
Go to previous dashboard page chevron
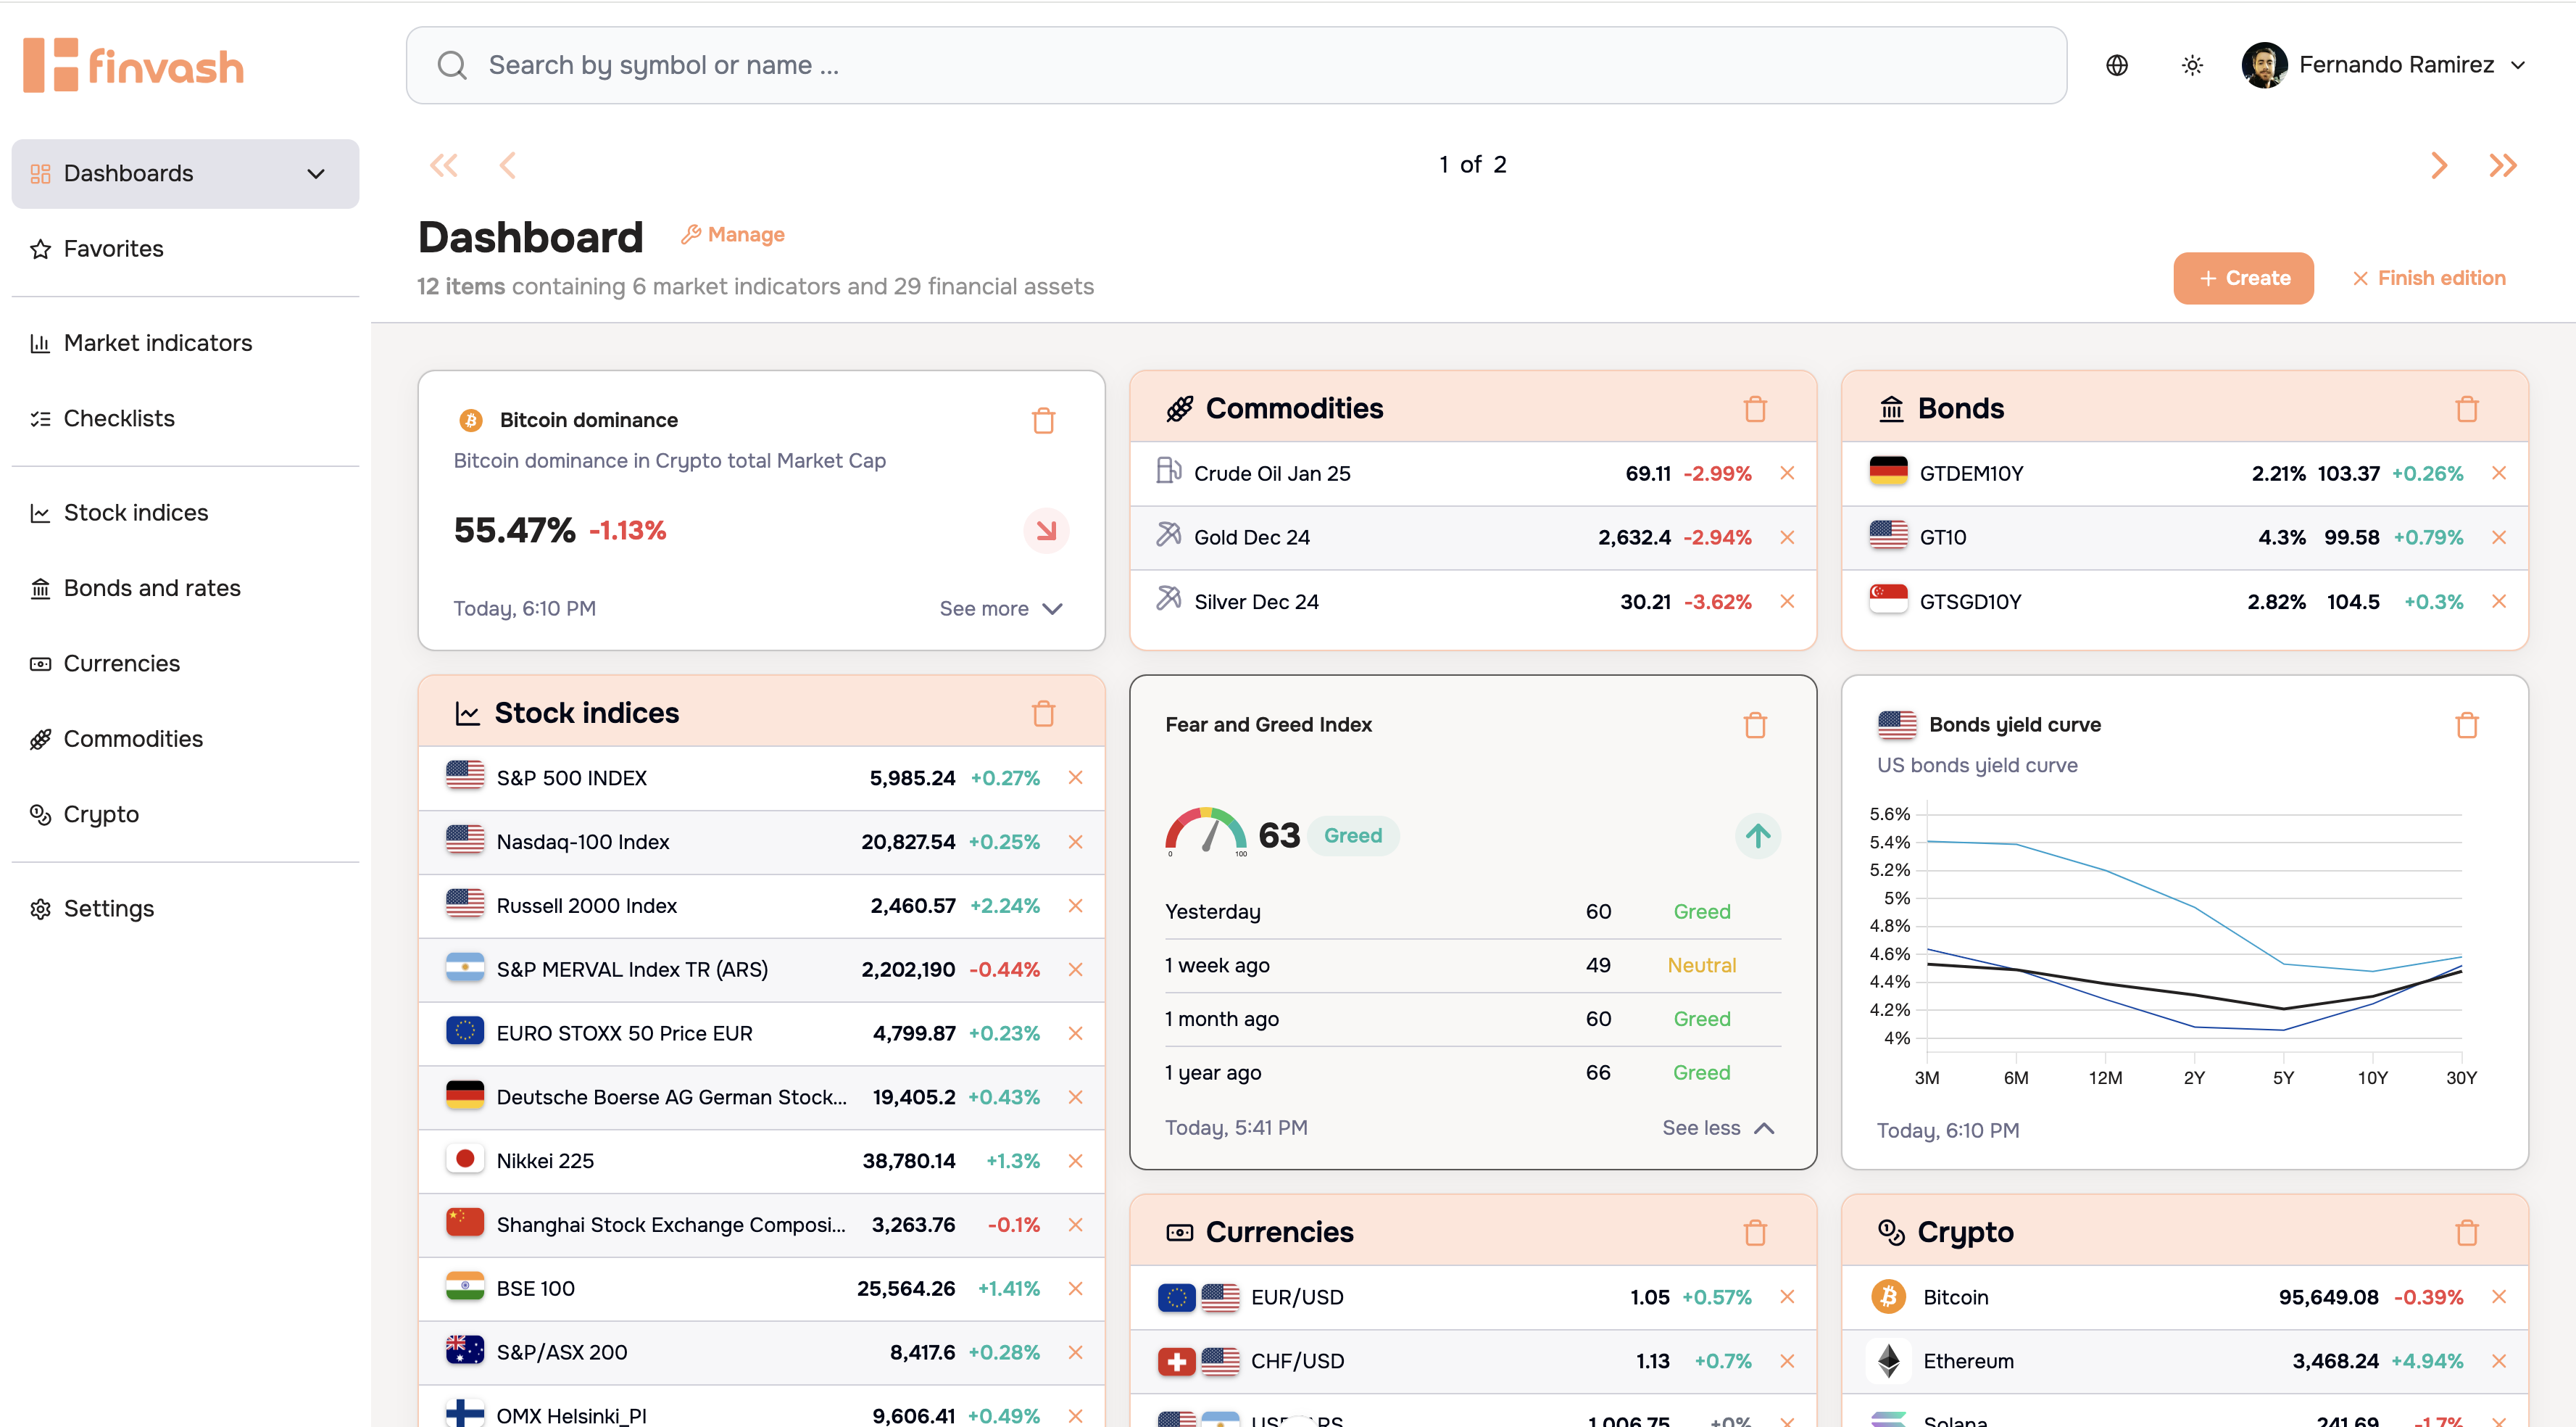point(508,165)
